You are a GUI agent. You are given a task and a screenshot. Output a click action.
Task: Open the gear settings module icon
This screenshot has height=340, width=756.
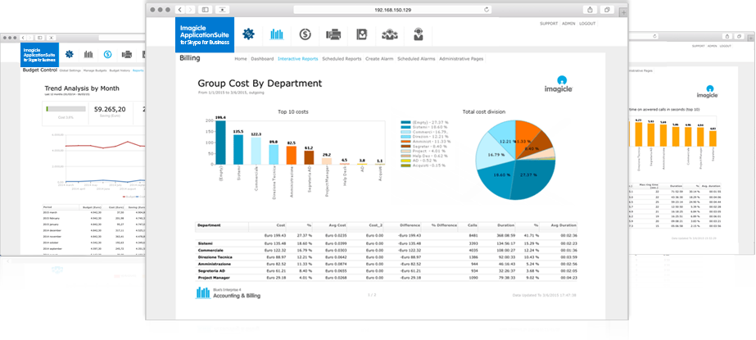click(x=248, y=34)
